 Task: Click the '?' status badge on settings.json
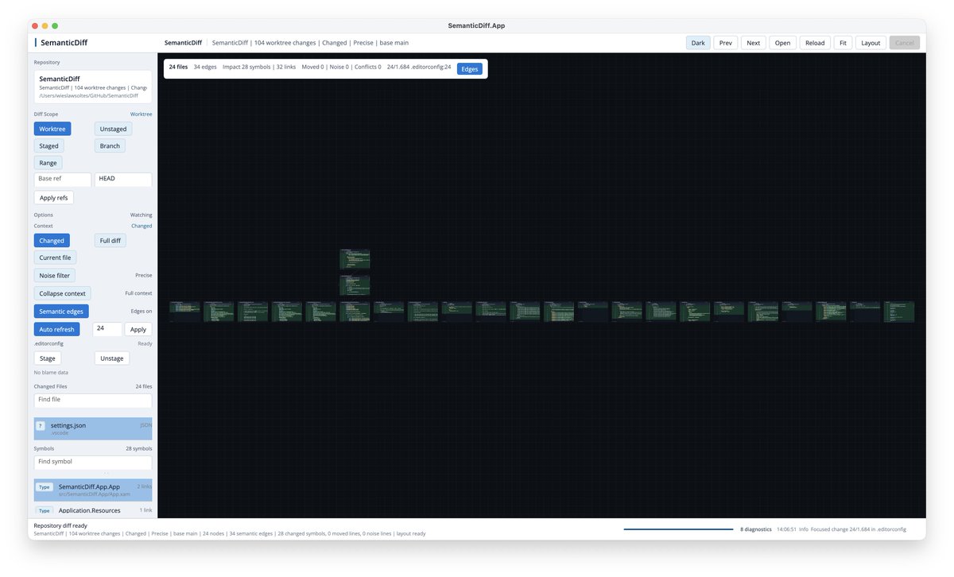click(x=40, y=426)
